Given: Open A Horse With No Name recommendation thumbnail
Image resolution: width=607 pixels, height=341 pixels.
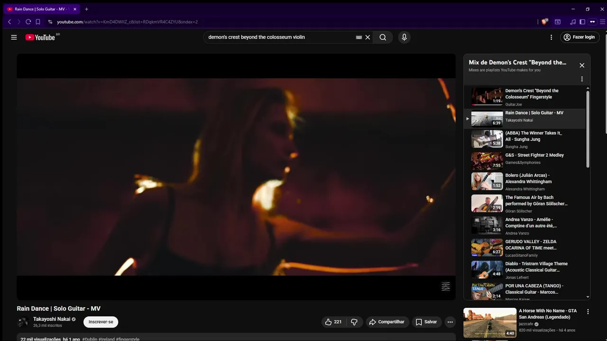Looking at the screenshot, I should point(490,323).
